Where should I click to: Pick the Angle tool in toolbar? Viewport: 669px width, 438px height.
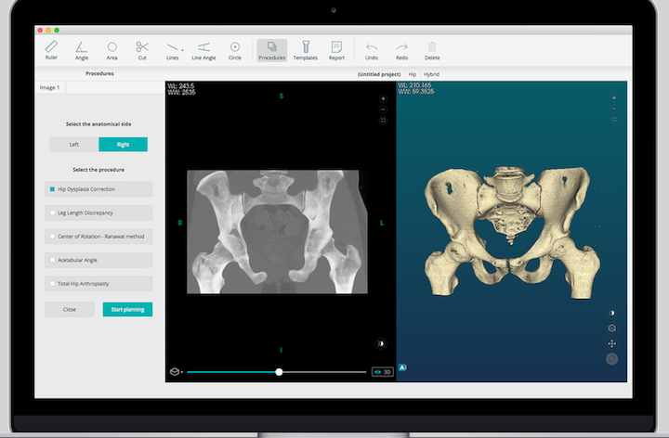tap(82, 49)
